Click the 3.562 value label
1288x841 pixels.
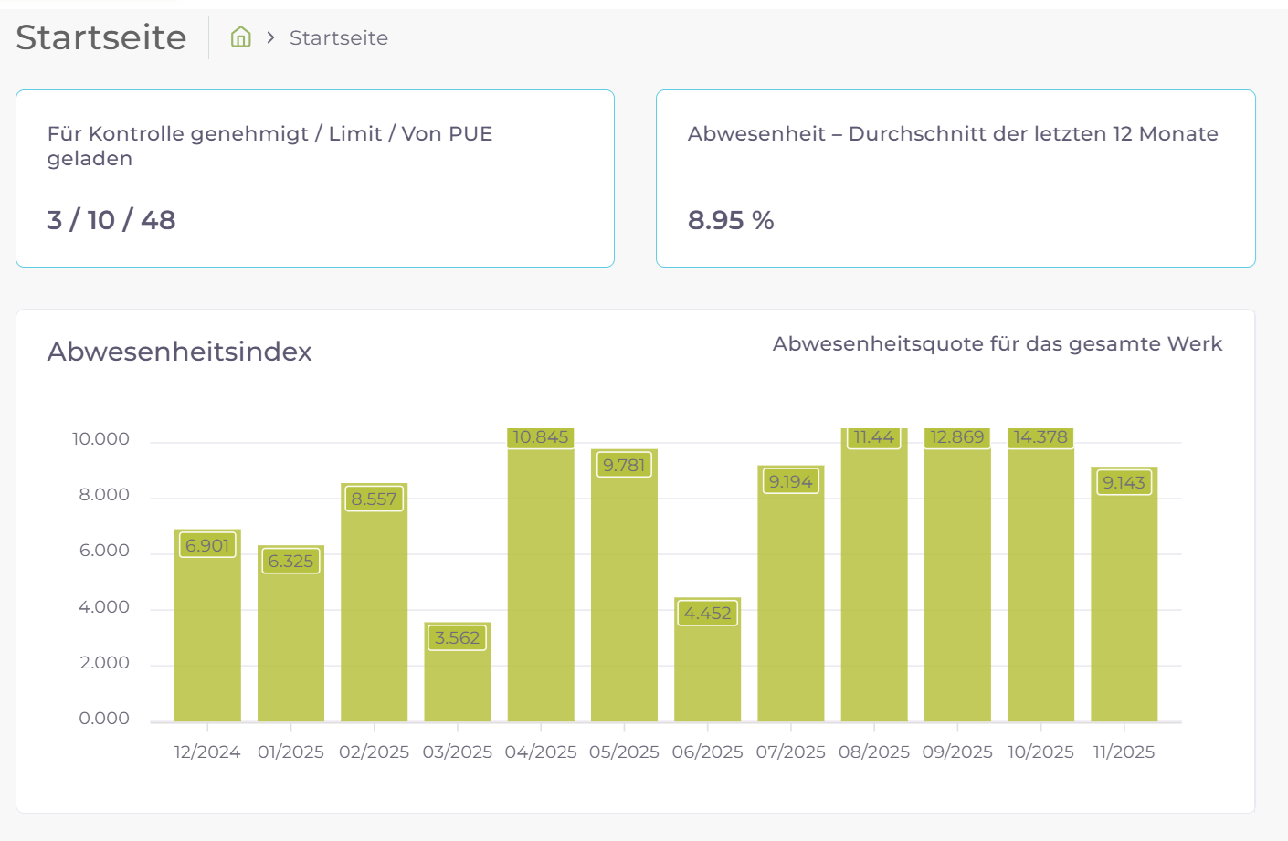click(456, 638)
